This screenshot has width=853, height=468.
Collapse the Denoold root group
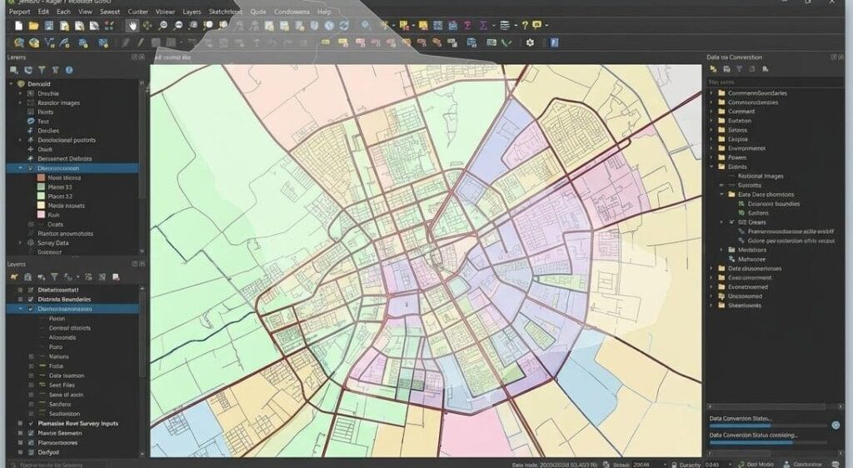click(x=12, y=84)
